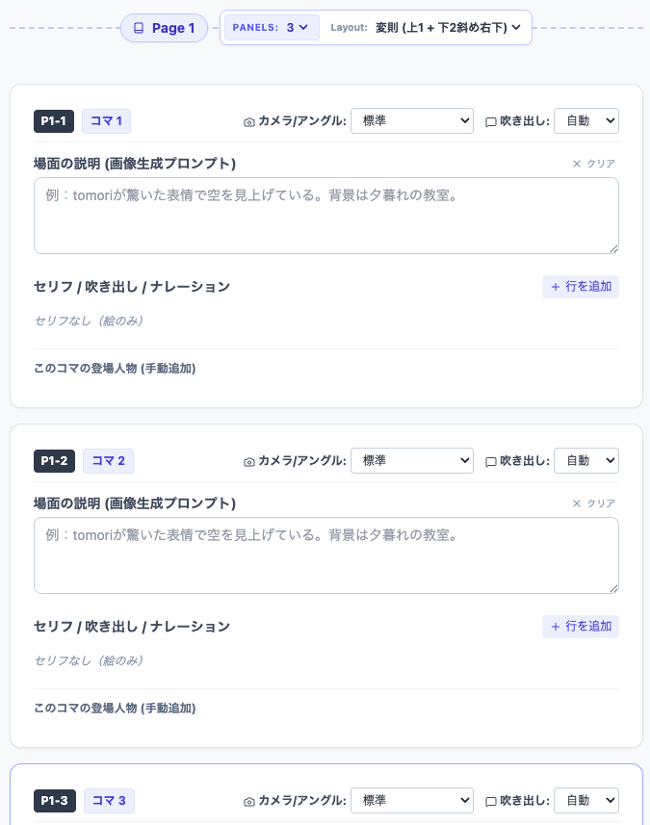Select the Page 1 tab
Screen dimensions: 650x825
(164, 28)
